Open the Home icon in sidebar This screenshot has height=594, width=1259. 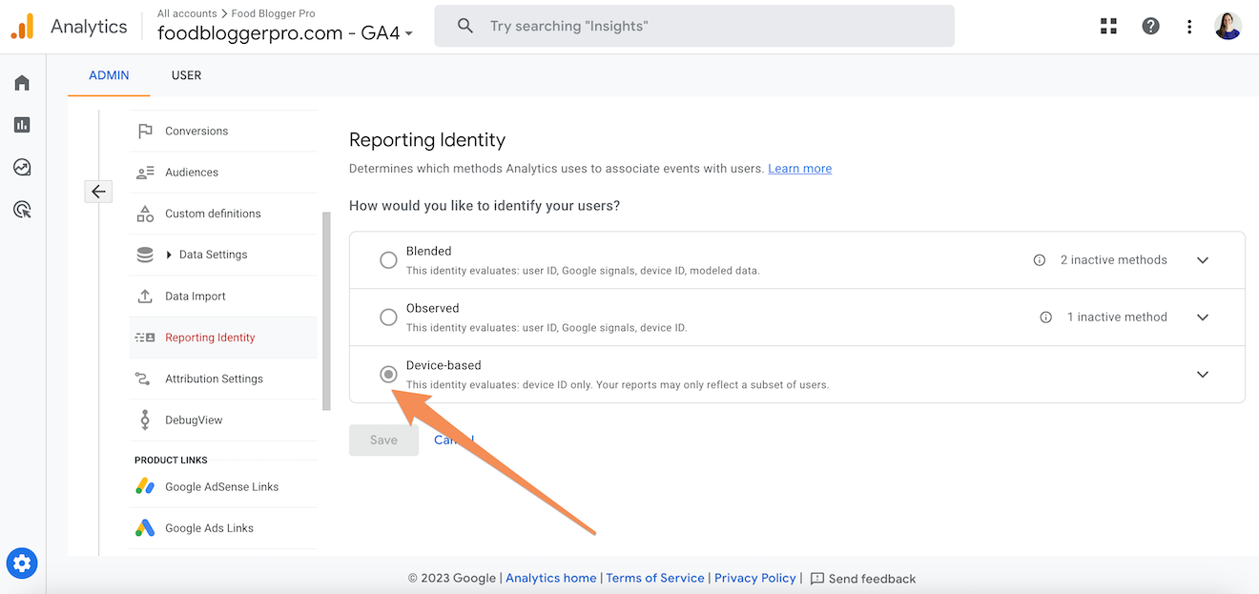pos(22,83)
